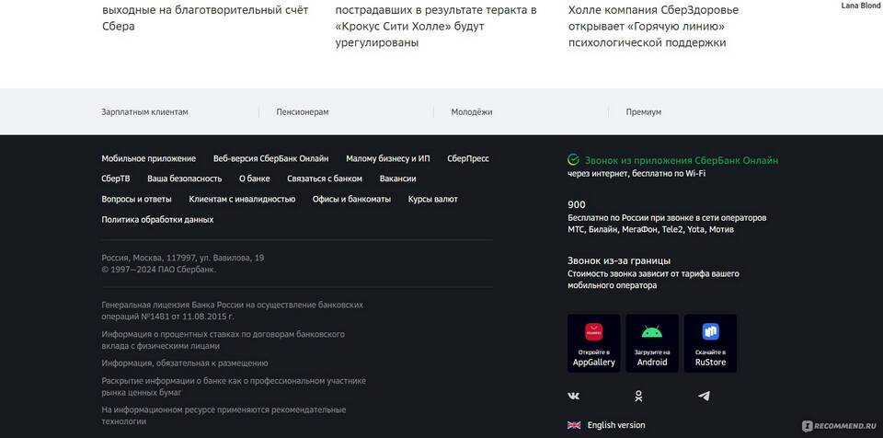Open the Odnoklassniki social icon
The height and width of the screenshot is (438, 883).
coord(638,397)
